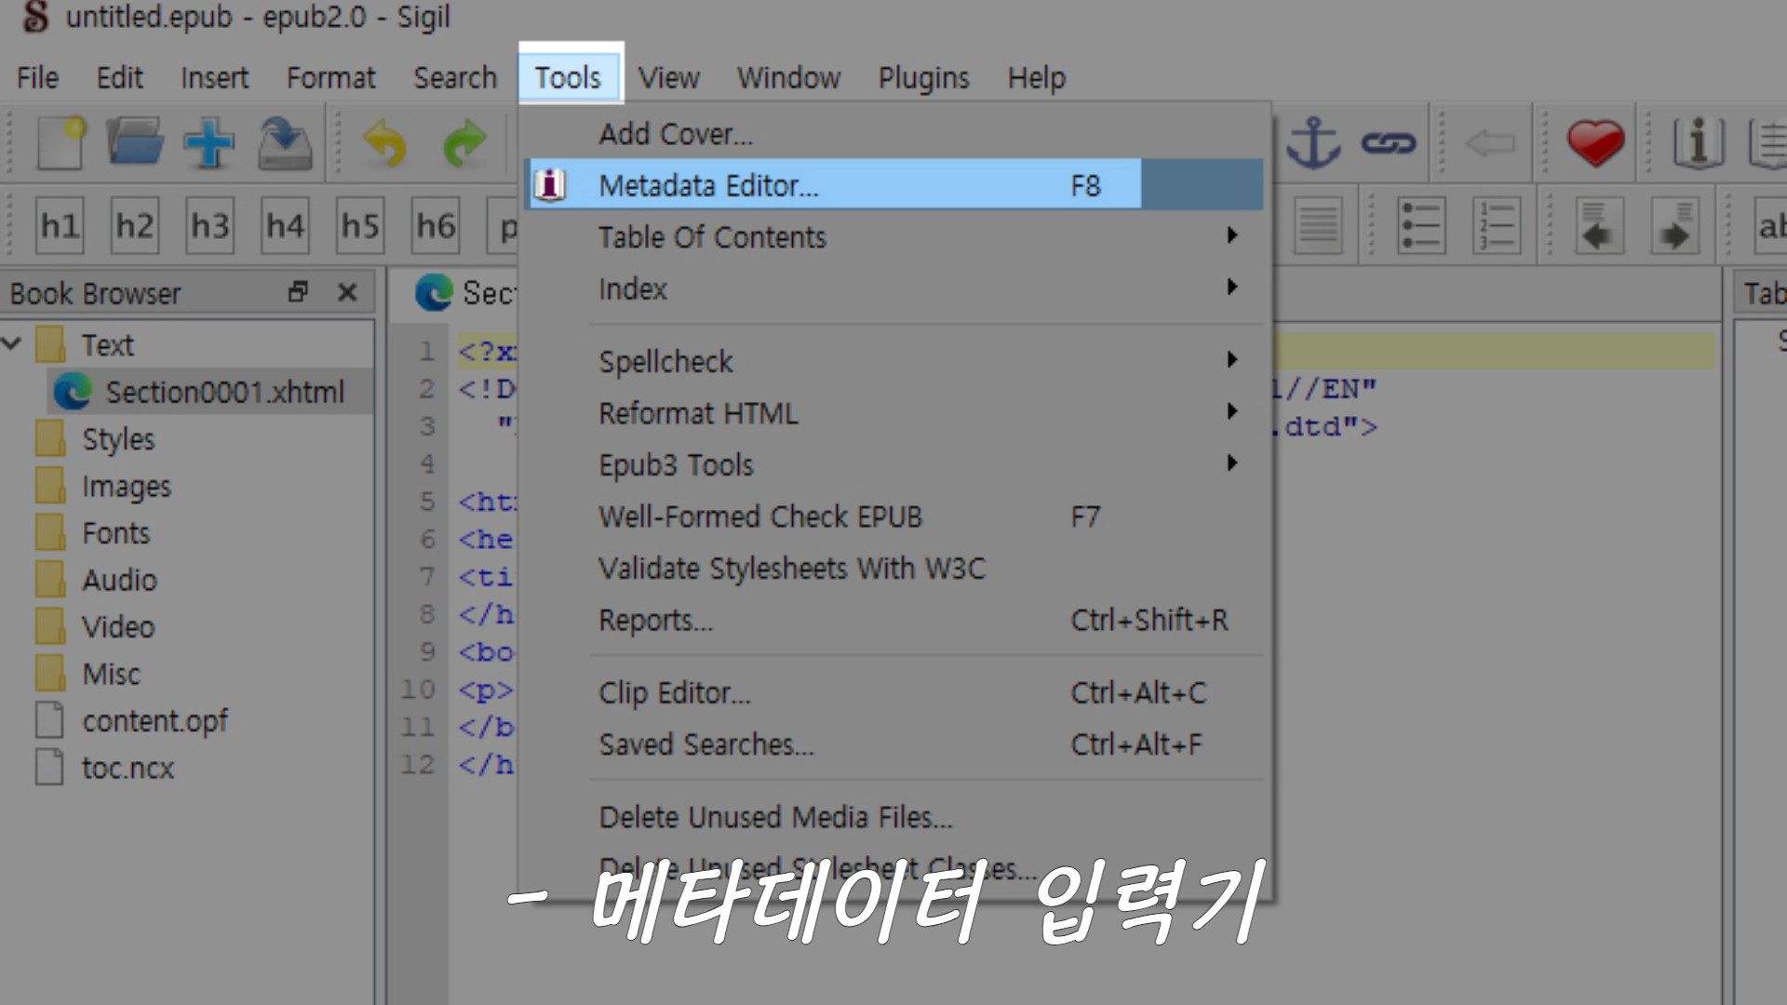Click the New file toolbar icon
1787x1005 pixels.
tap(61, 142)
